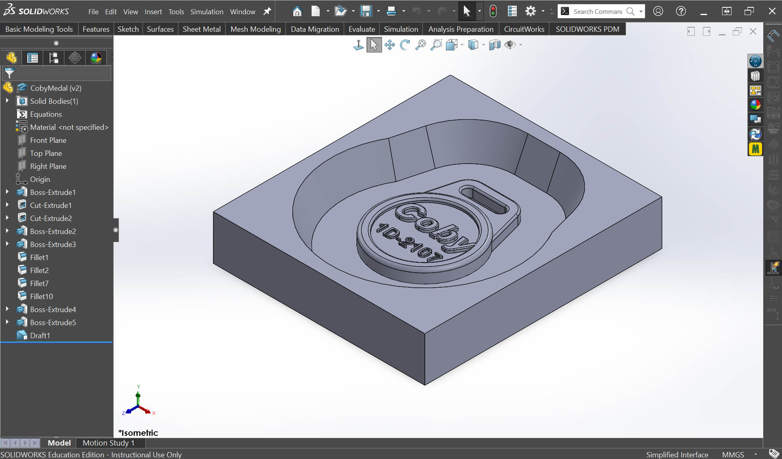782x459 pixels.
Task: Click the Rebuild traffic light icon
Action: 493,11
